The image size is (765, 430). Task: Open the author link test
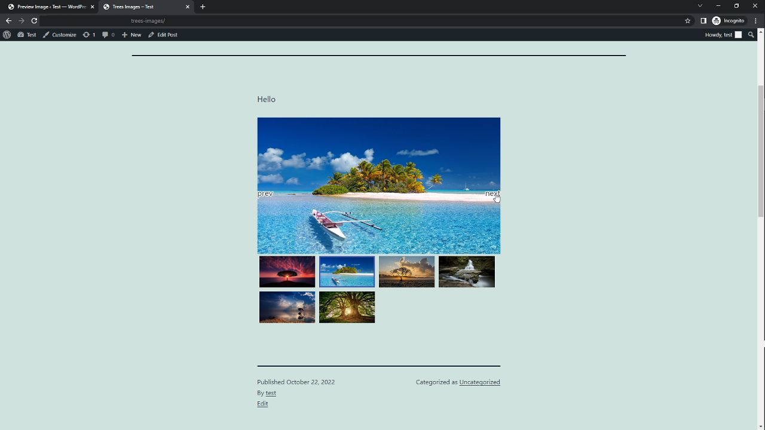click(x=271, y=393)
